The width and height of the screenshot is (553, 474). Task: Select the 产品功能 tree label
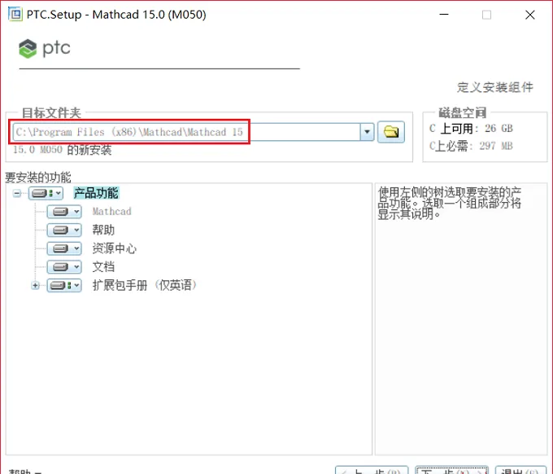click(x=96, y=193)
